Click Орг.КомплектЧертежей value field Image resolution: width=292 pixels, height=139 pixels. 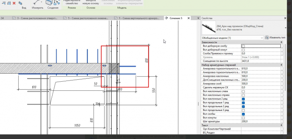[x=261, y=129]
